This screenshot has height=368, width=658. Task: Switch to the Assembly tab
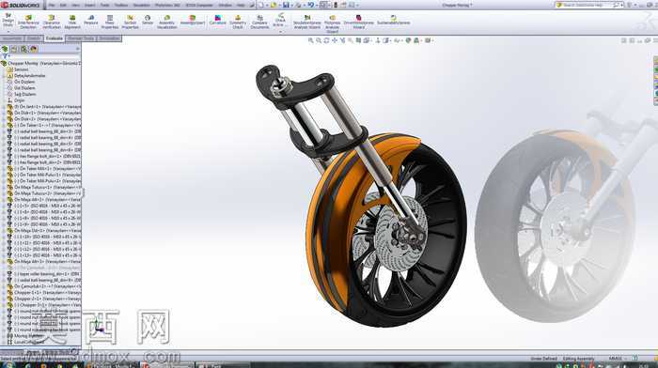pos(11,38)
